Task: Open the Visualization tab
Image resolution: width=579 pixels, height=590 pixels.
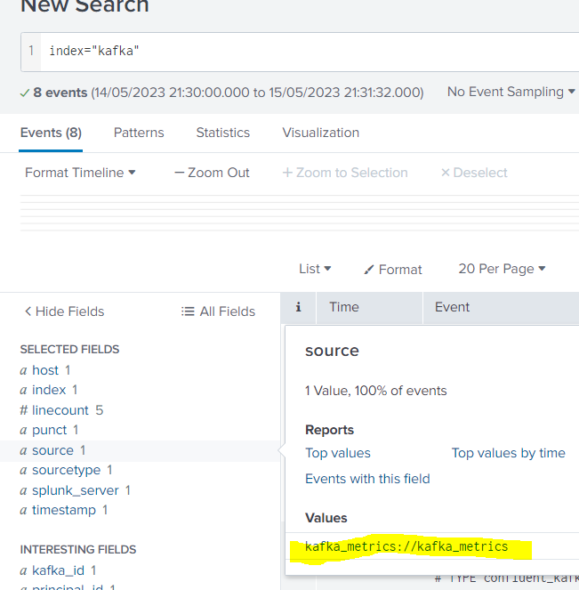Action: click(x=321, y=133)
